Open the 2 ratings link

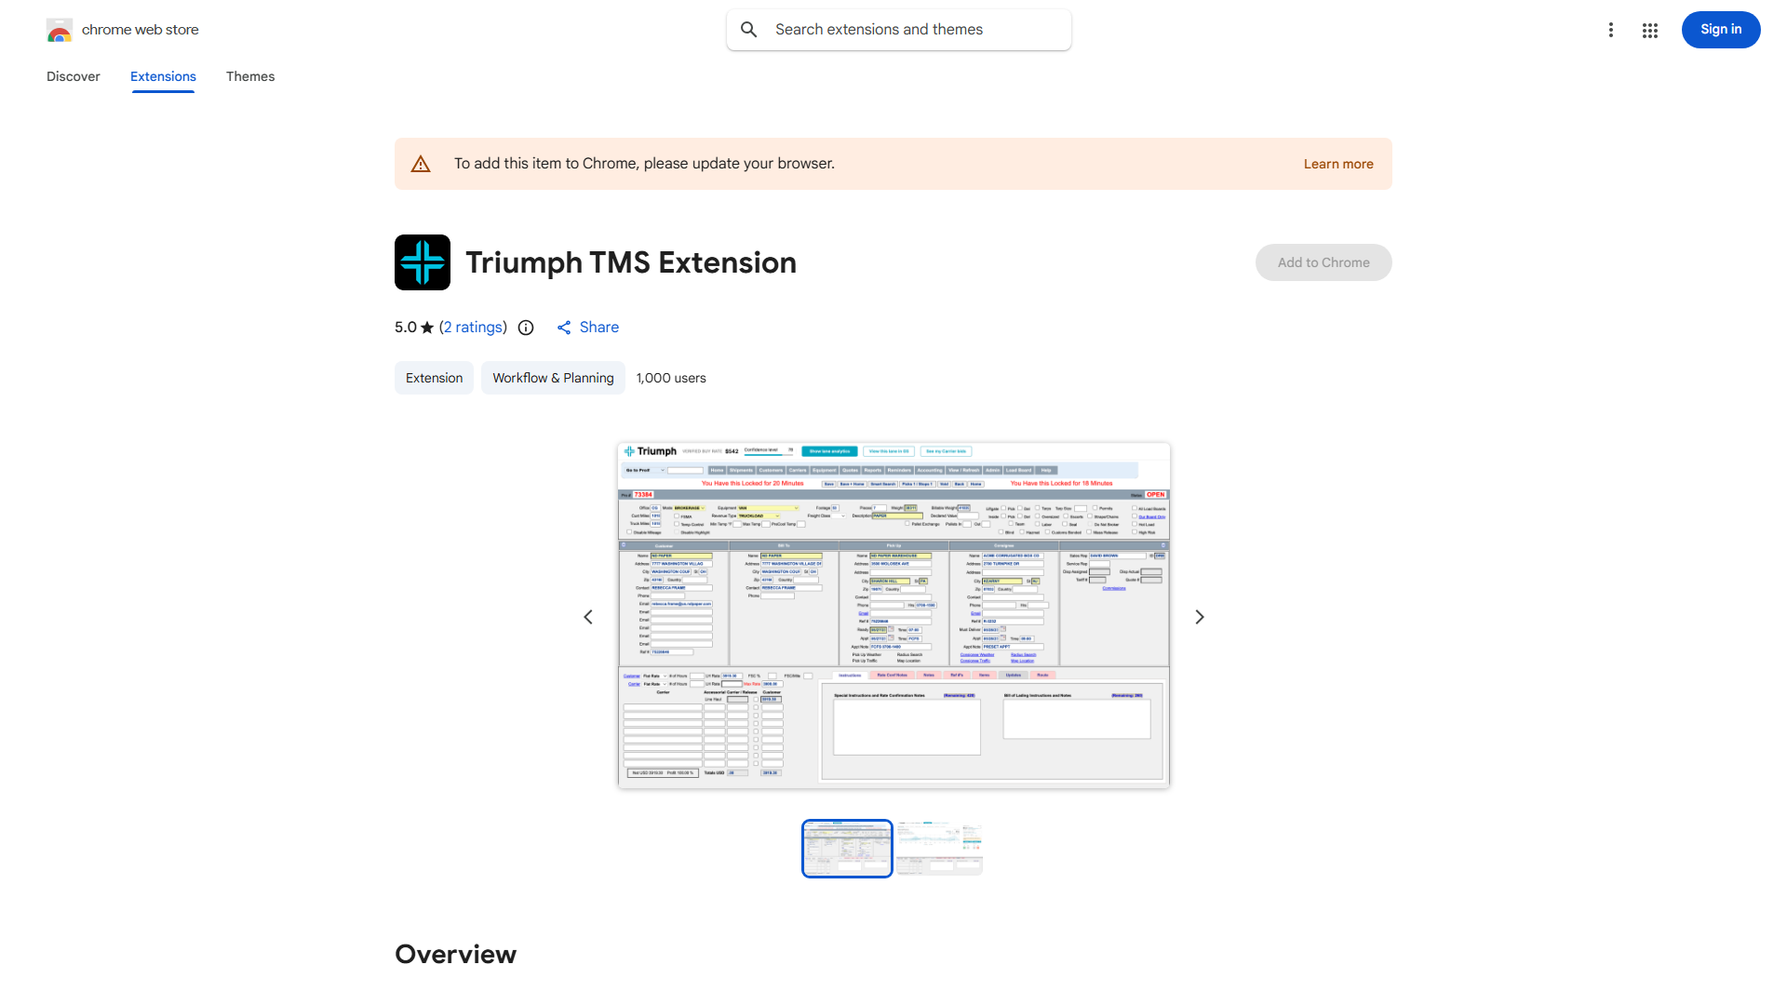(473, 328)
